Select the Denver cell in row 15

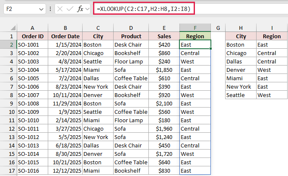pyautogui.click(x=98, y=154)
